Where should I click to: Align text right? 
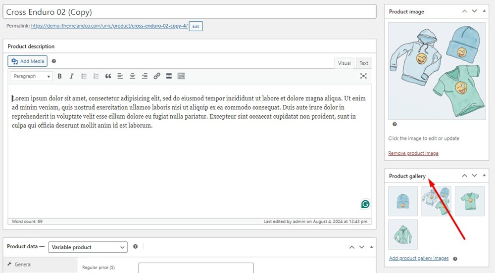145,76
